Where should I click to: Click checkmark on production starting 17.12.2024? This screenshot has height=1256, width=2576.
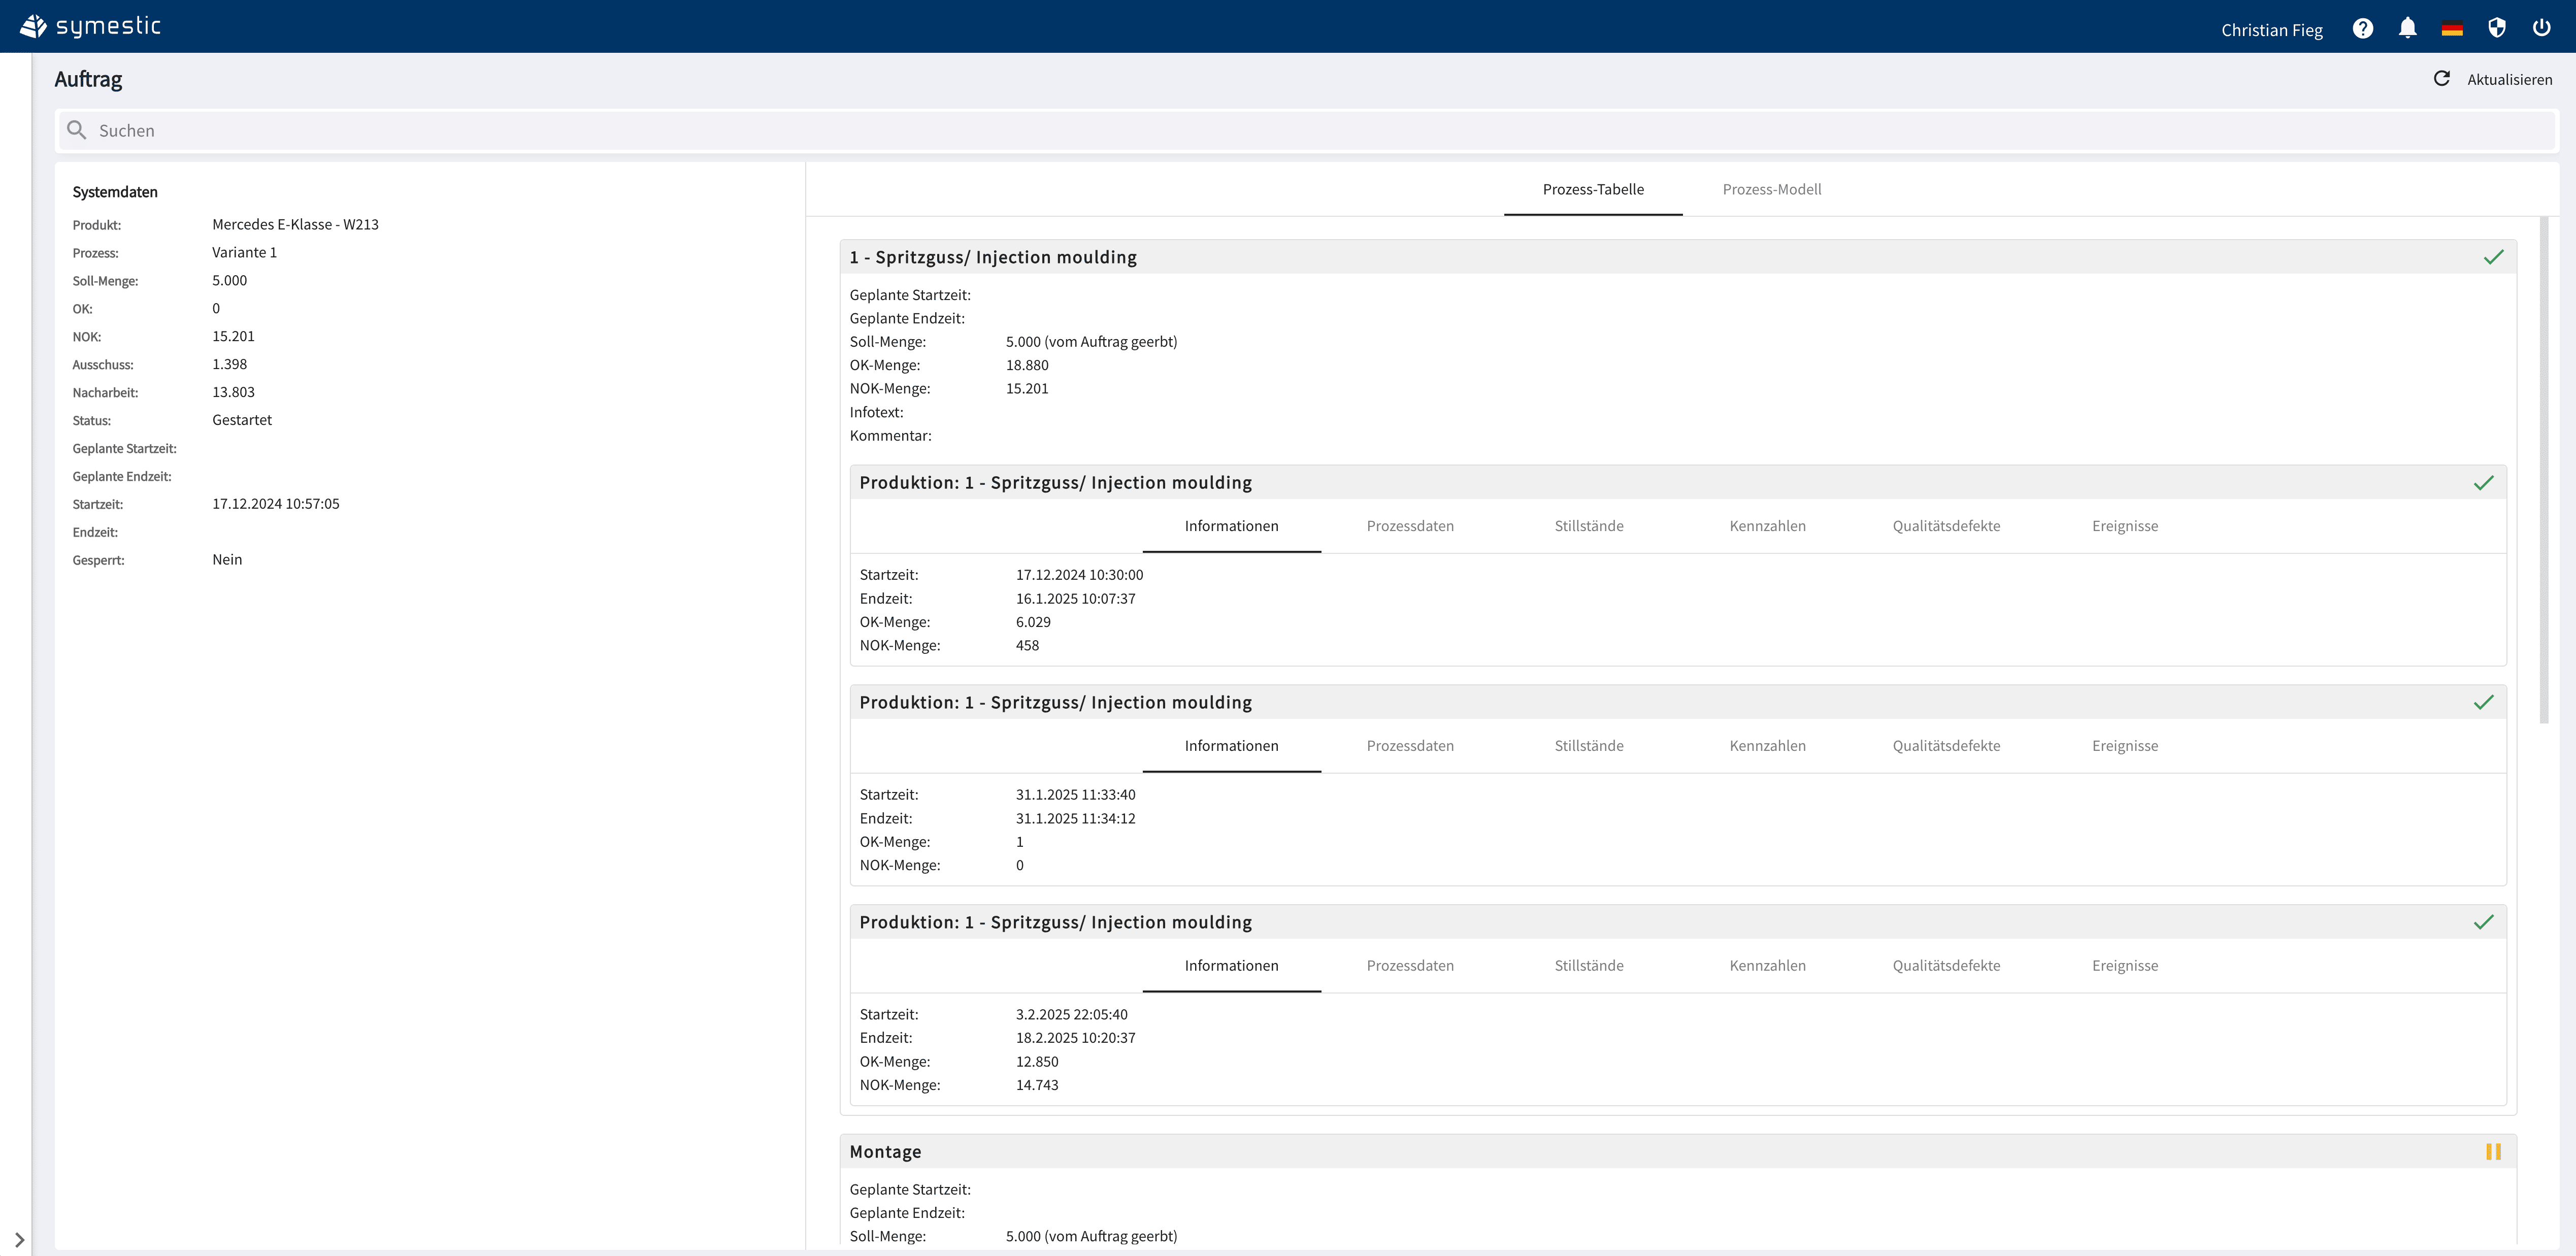tap(2483, 483)
